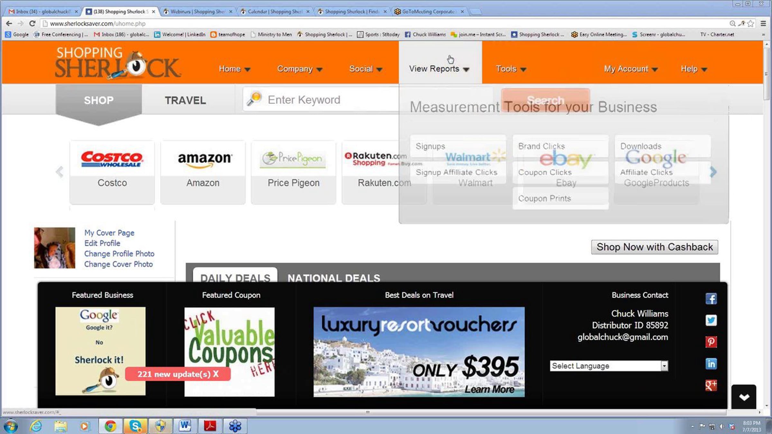Switch to Chrome in the taskbar
The width and height of the screenshot is (772, 434).
click(110, 426)
